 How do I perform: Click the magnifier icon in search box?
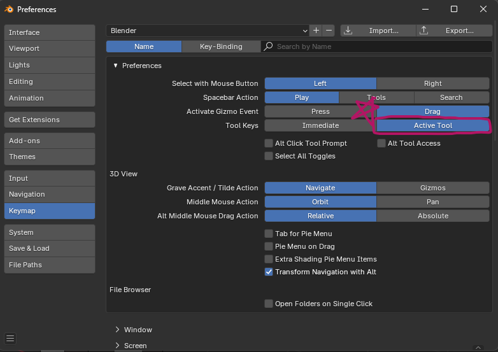(x=268, y=46)
